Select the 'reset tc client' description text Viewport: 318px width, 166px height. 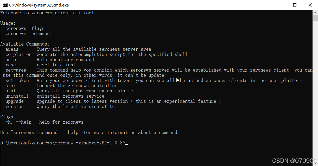point(56,65)
